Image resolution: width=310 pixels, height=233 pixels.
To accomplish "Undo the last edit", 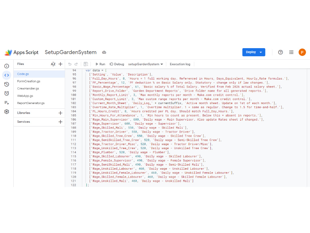I will (70, 64).
